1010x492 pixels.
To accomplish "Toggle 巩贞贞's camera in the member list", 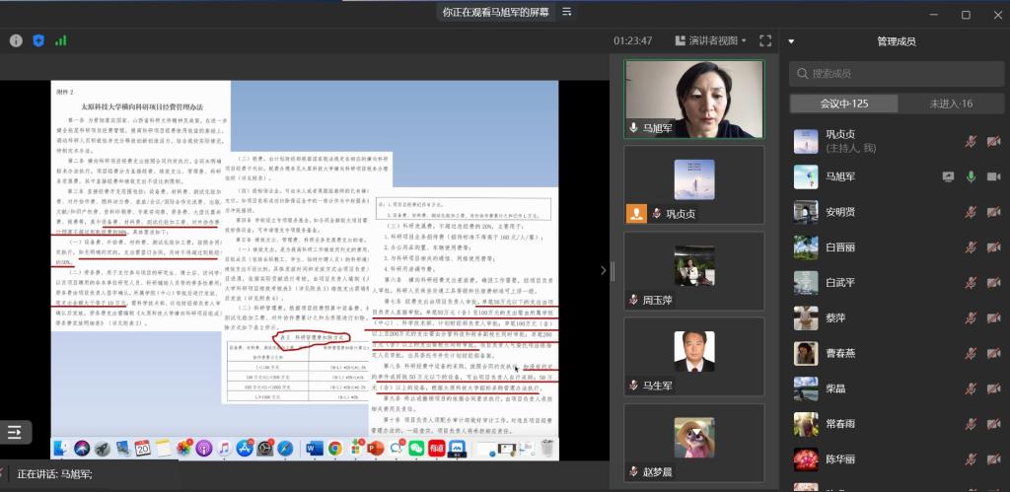I will pyautogui.click(x=993, y=141).
